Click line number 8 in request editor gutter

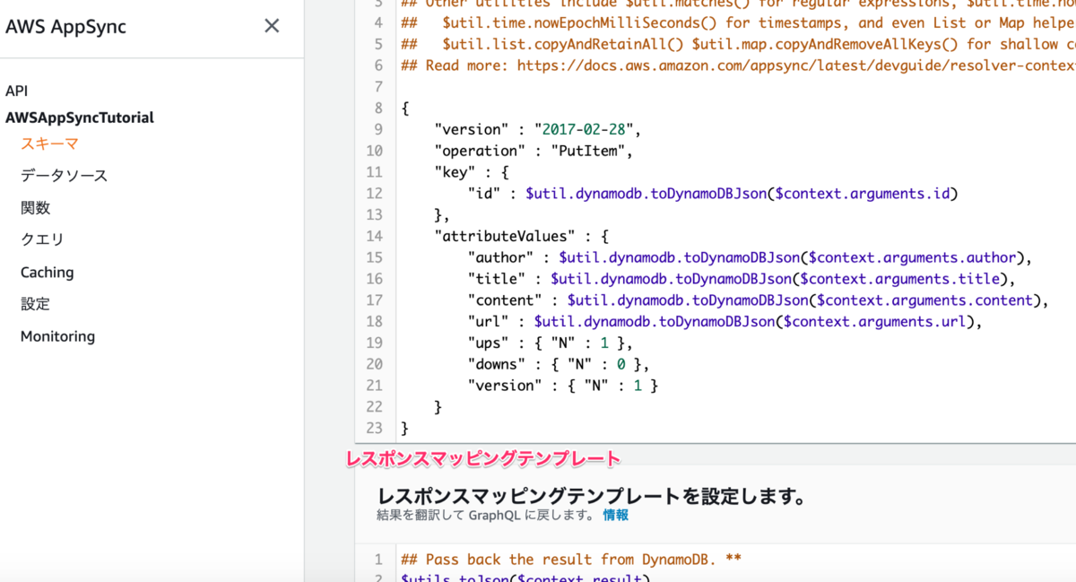click(x=379, y=109)
